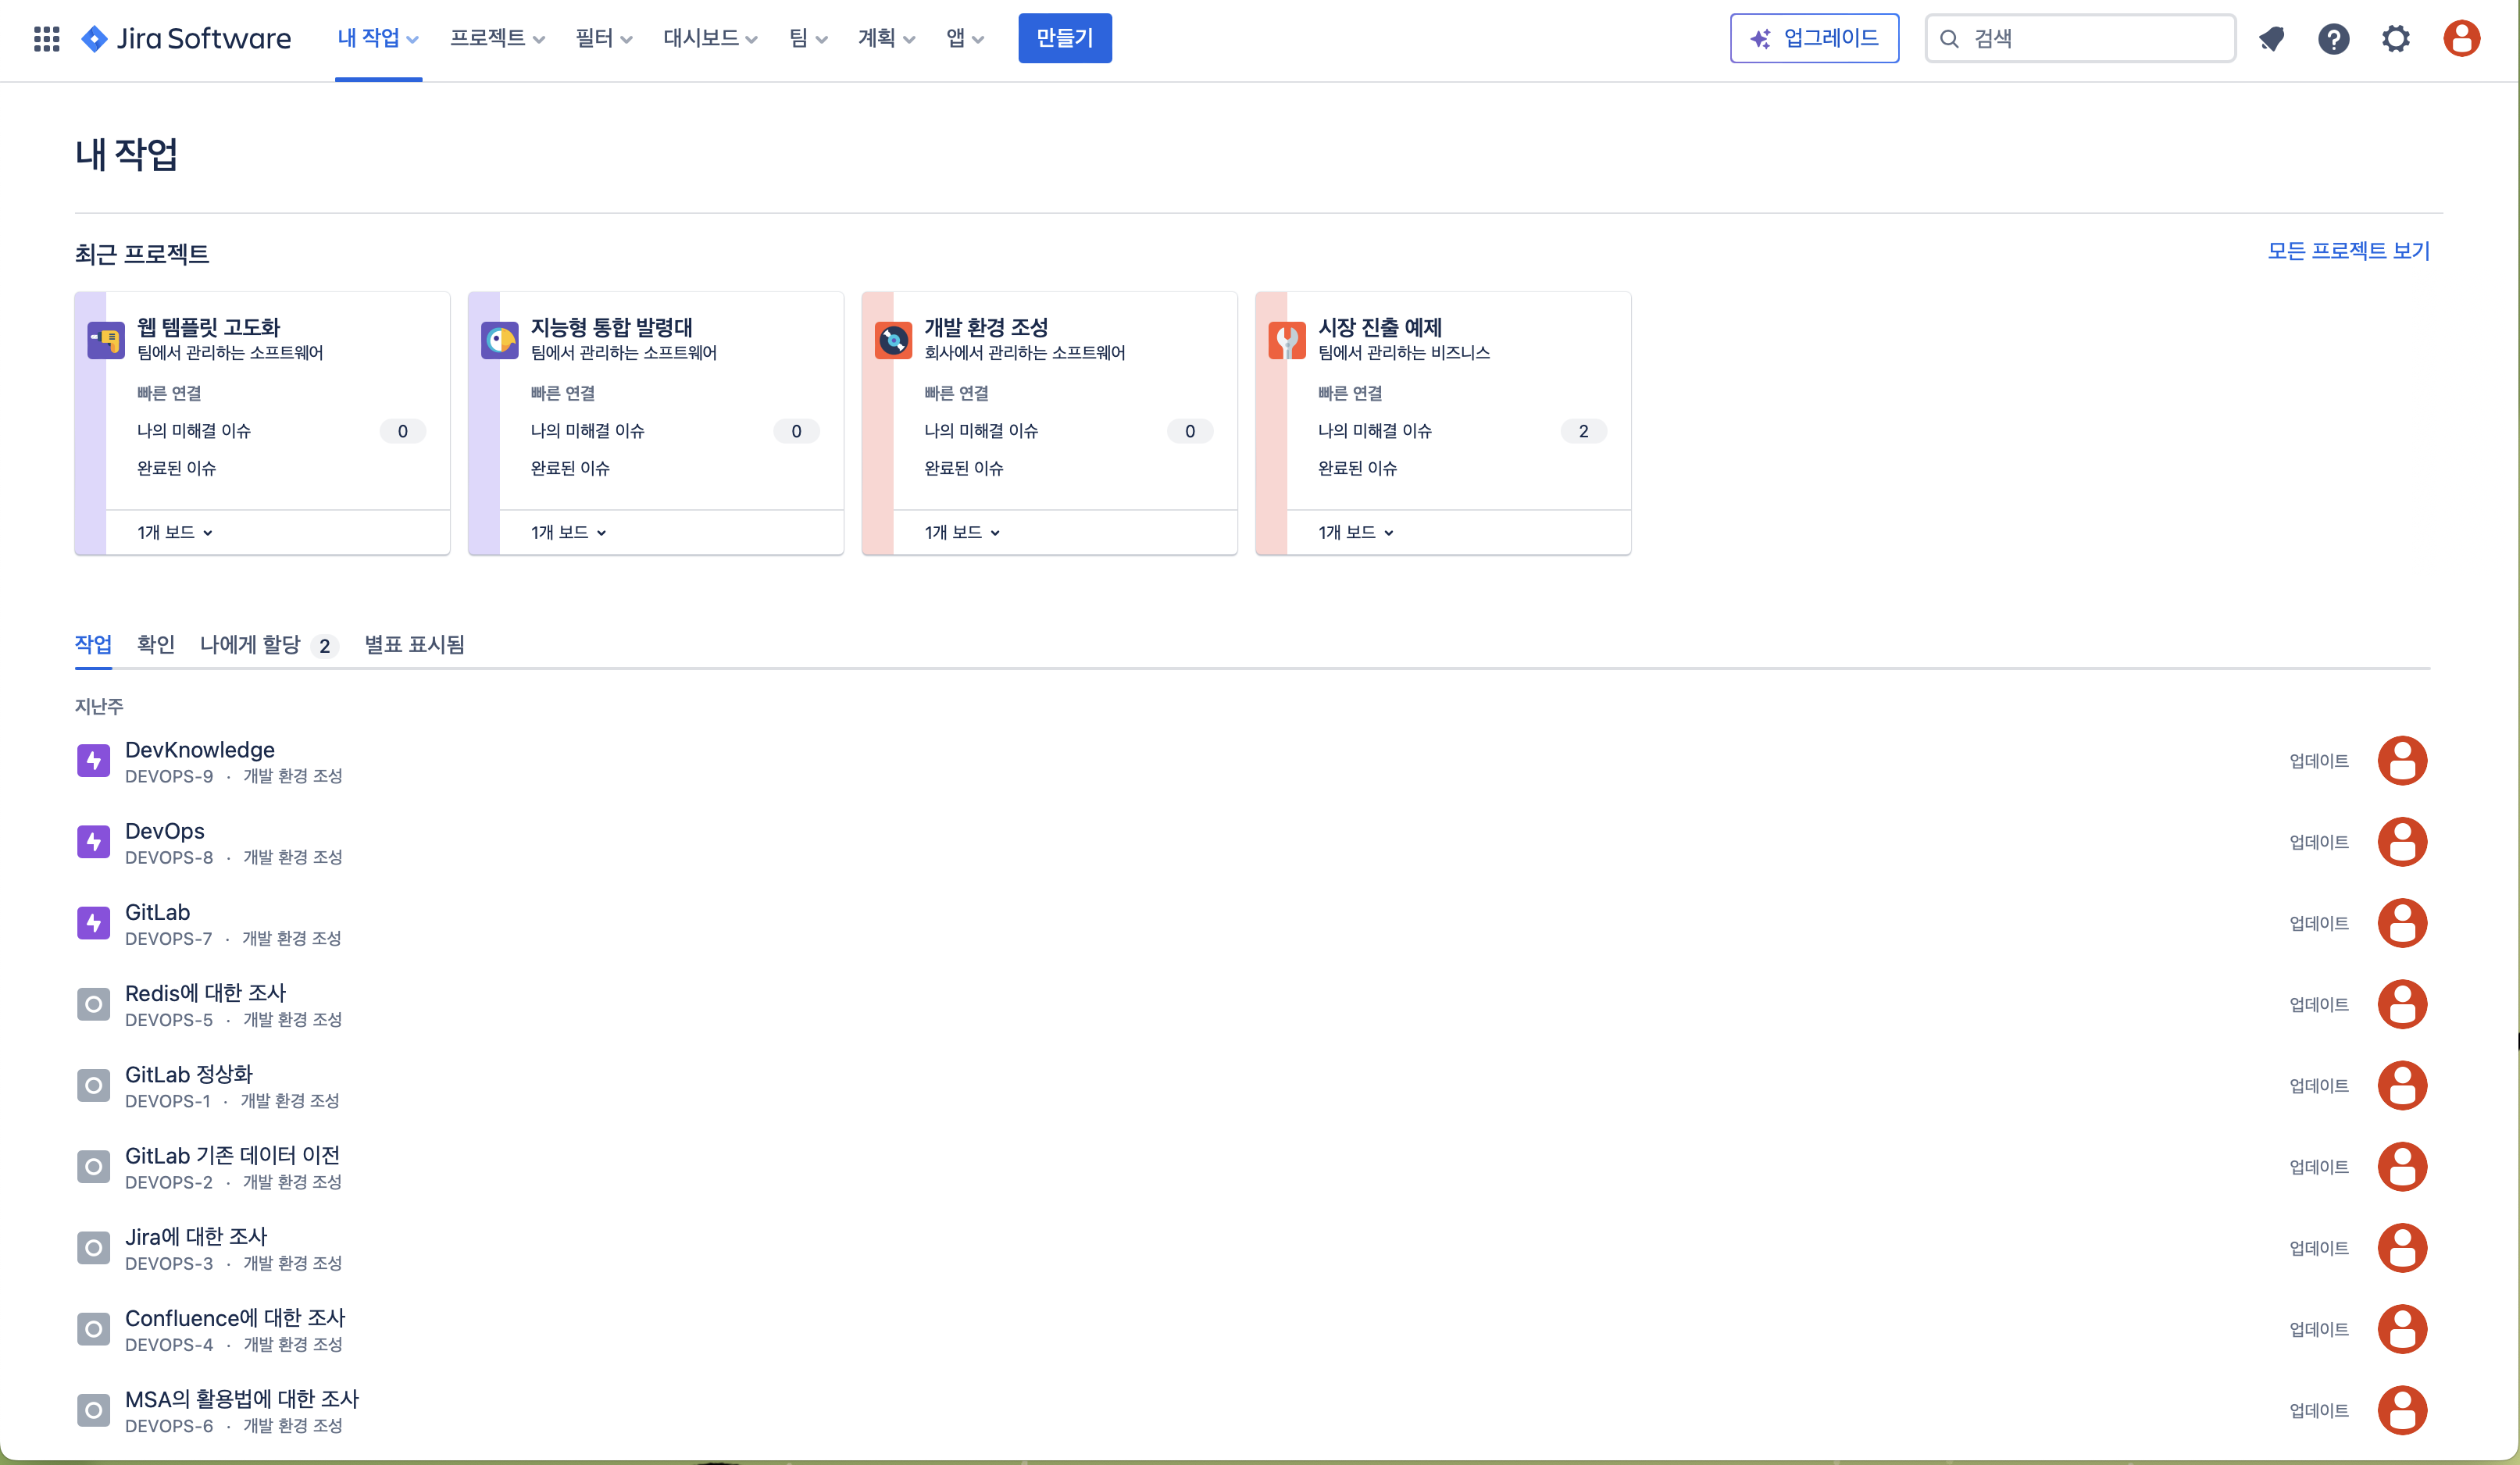Open the GitLab 기존 데이터 이전 issue
This screenshot has width=2520, height=1465.
pos(232,1156)
